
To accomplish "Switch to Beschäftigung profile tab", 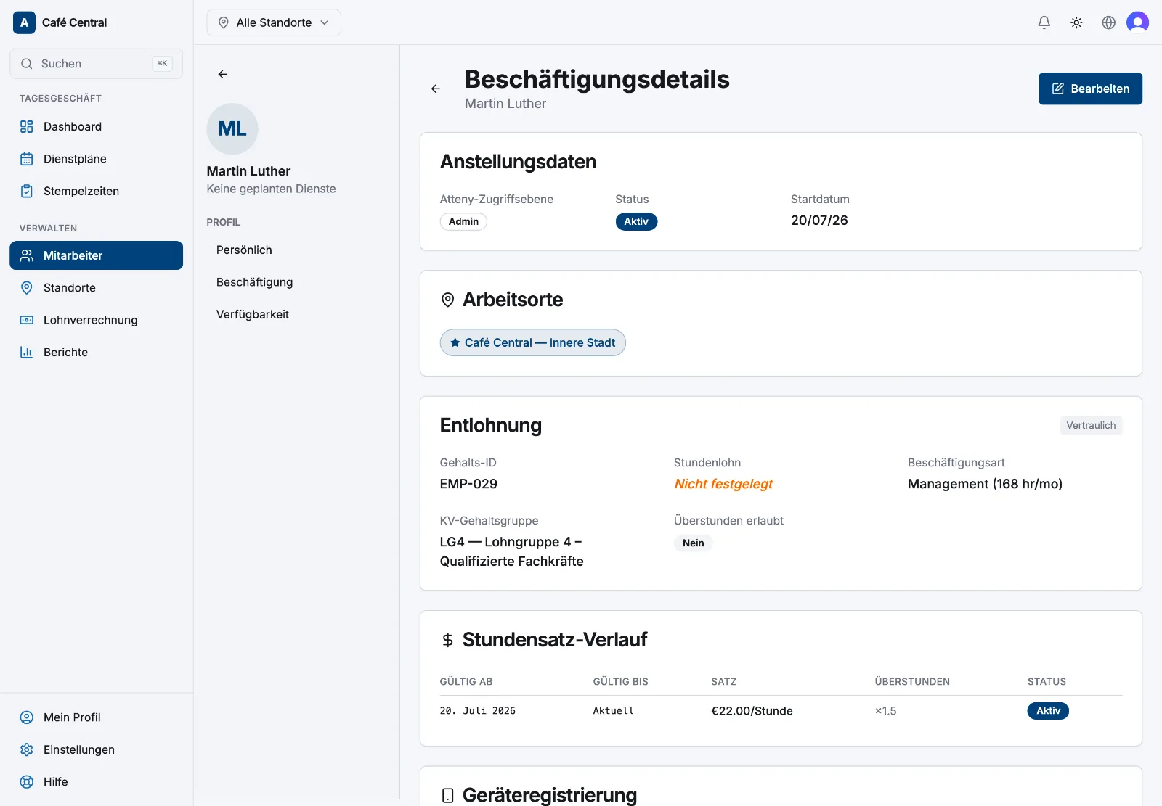I will [x=254, y=282].
